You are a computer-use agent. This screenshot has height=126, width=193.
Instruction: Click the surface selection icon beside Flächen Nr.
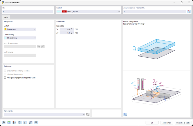[189, 12]
